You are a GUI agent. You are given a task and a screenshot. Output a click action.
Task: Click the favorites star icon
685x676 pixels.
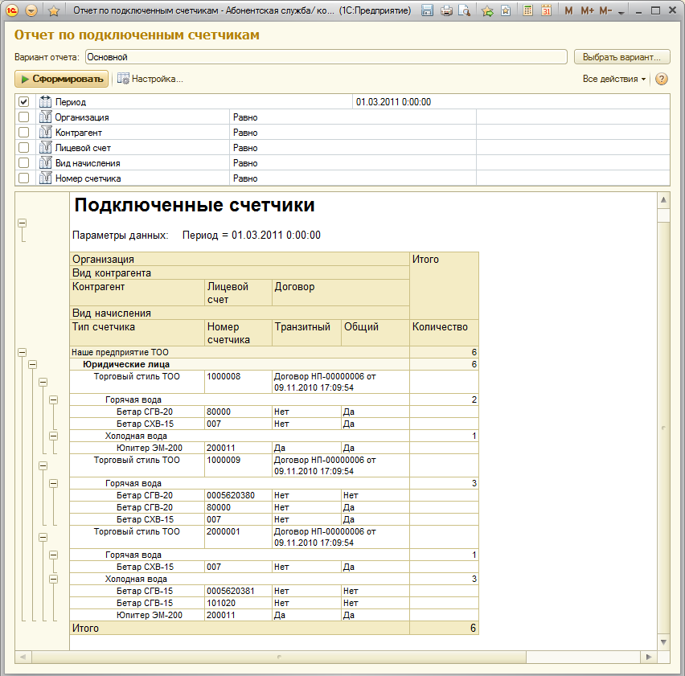point(53,10)
